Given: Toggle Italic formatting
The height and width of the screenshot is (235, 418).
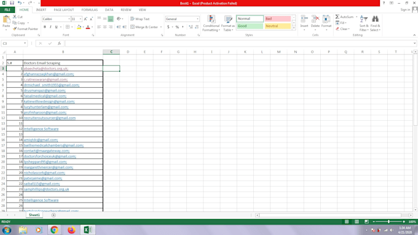Looking at the screenshot, I should (50, 27).
